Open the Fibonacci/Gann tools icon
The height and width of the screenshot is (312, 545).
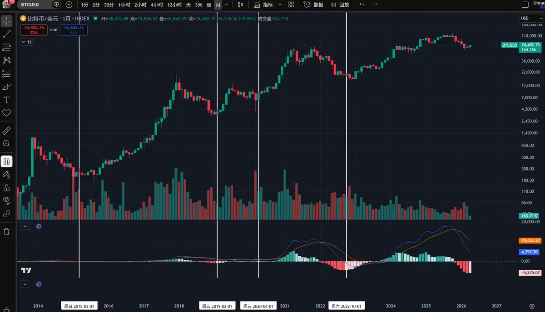tap(7, 47)
